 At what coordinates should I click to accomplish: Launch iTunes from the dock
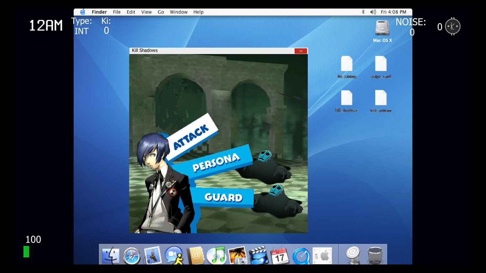pyautogui.click(x=216, y=256)
